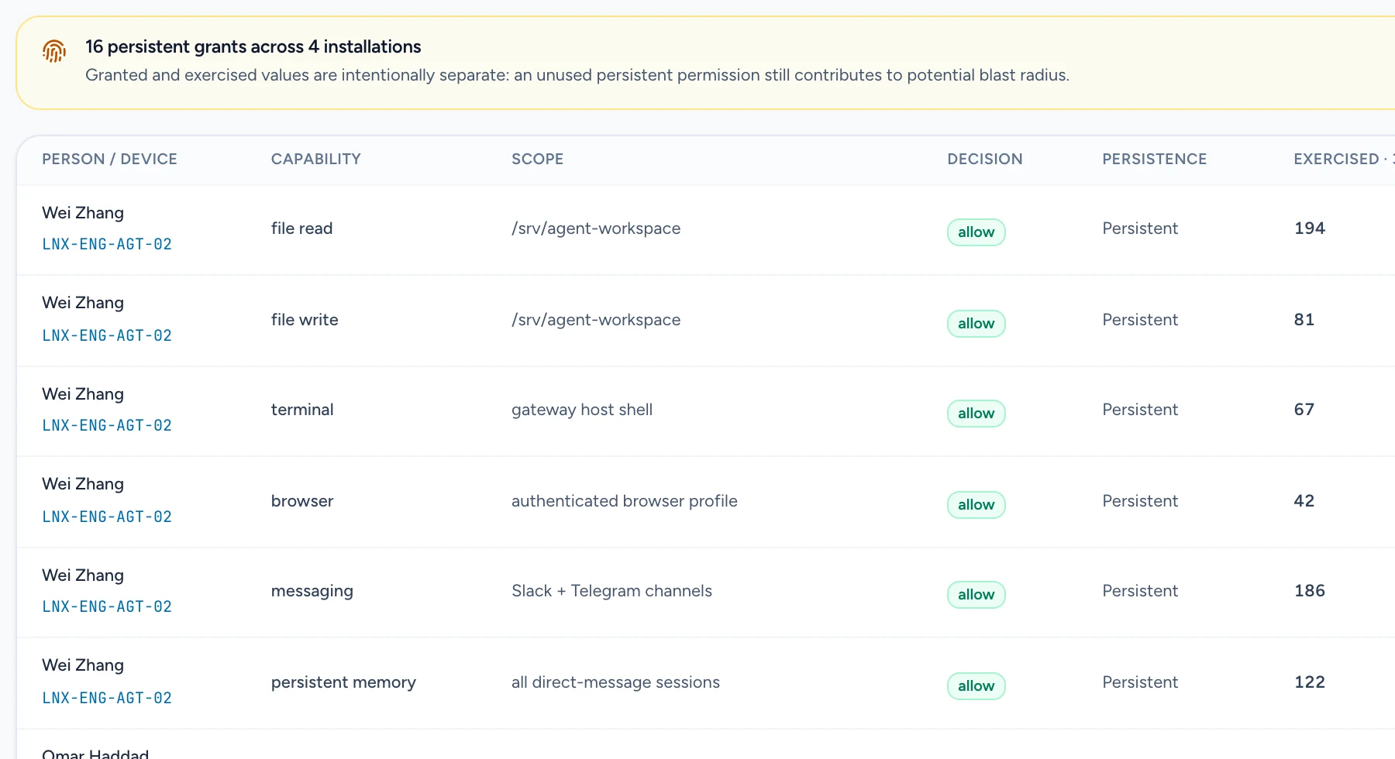The height and width of the screenshot is (759, 1395).
Task: Click the CAPABILITY column header
Action: (x=316, y=159)
